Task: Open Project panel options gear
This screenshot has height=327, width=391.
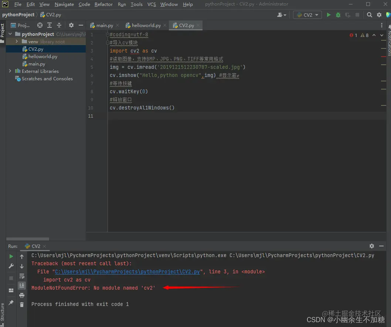Action: coord(71,25)
